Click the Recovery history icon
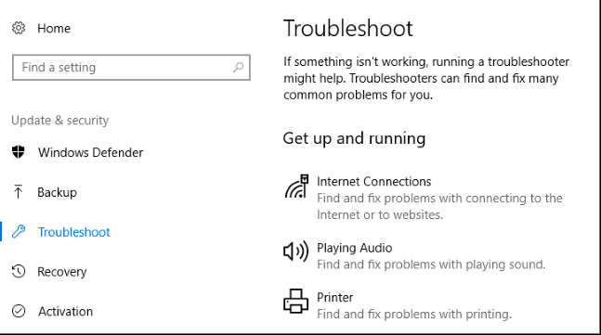The width and height of the screenshot is (601, 335). [19, 272]
